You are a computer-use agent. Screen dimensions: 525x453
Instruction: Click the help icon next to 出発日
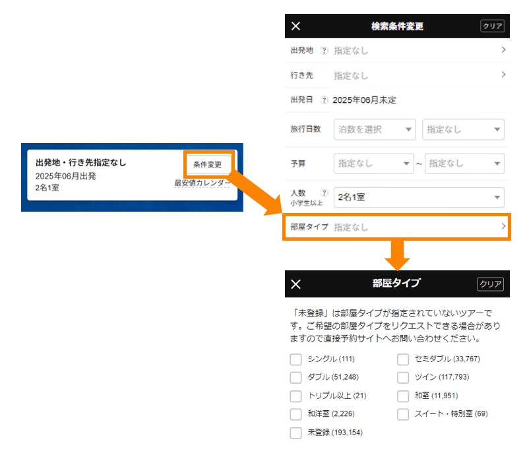click(324, 100)
